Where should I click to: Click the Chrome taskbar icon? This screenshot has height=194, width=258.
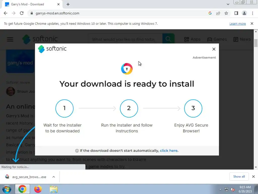[22, 189]
